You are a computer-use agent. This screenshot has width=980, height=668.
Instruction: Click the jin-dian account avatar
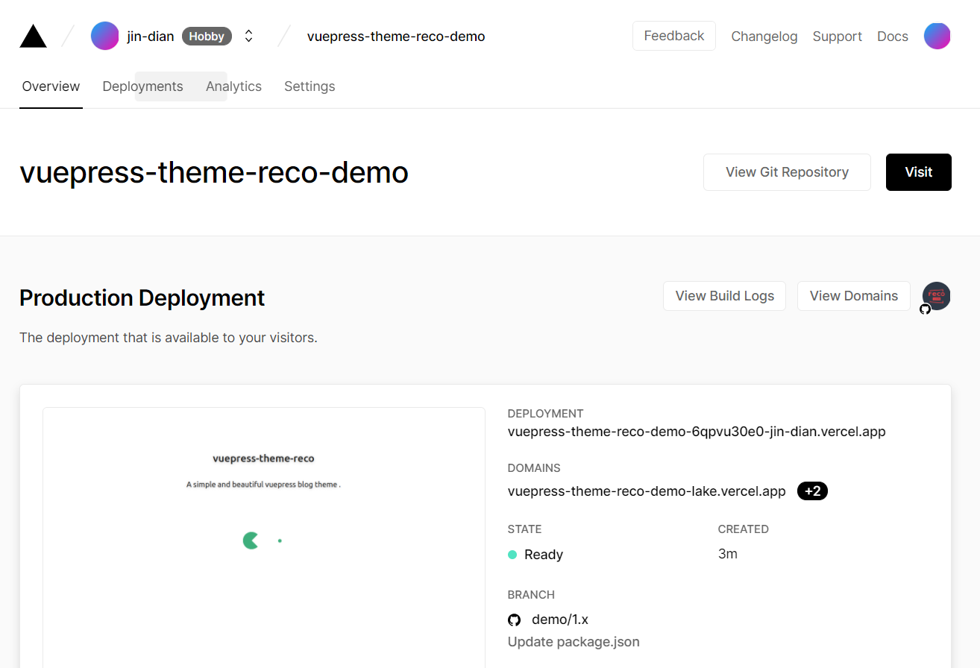[x=104, y=36]
